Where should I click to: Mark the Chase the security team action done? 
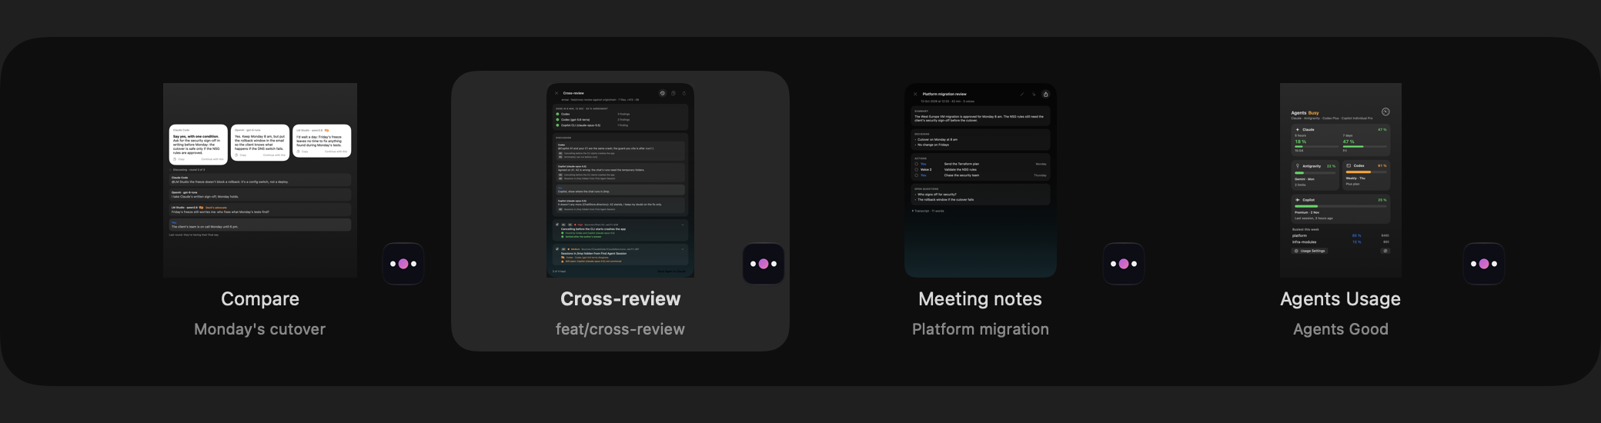[916, 175]
